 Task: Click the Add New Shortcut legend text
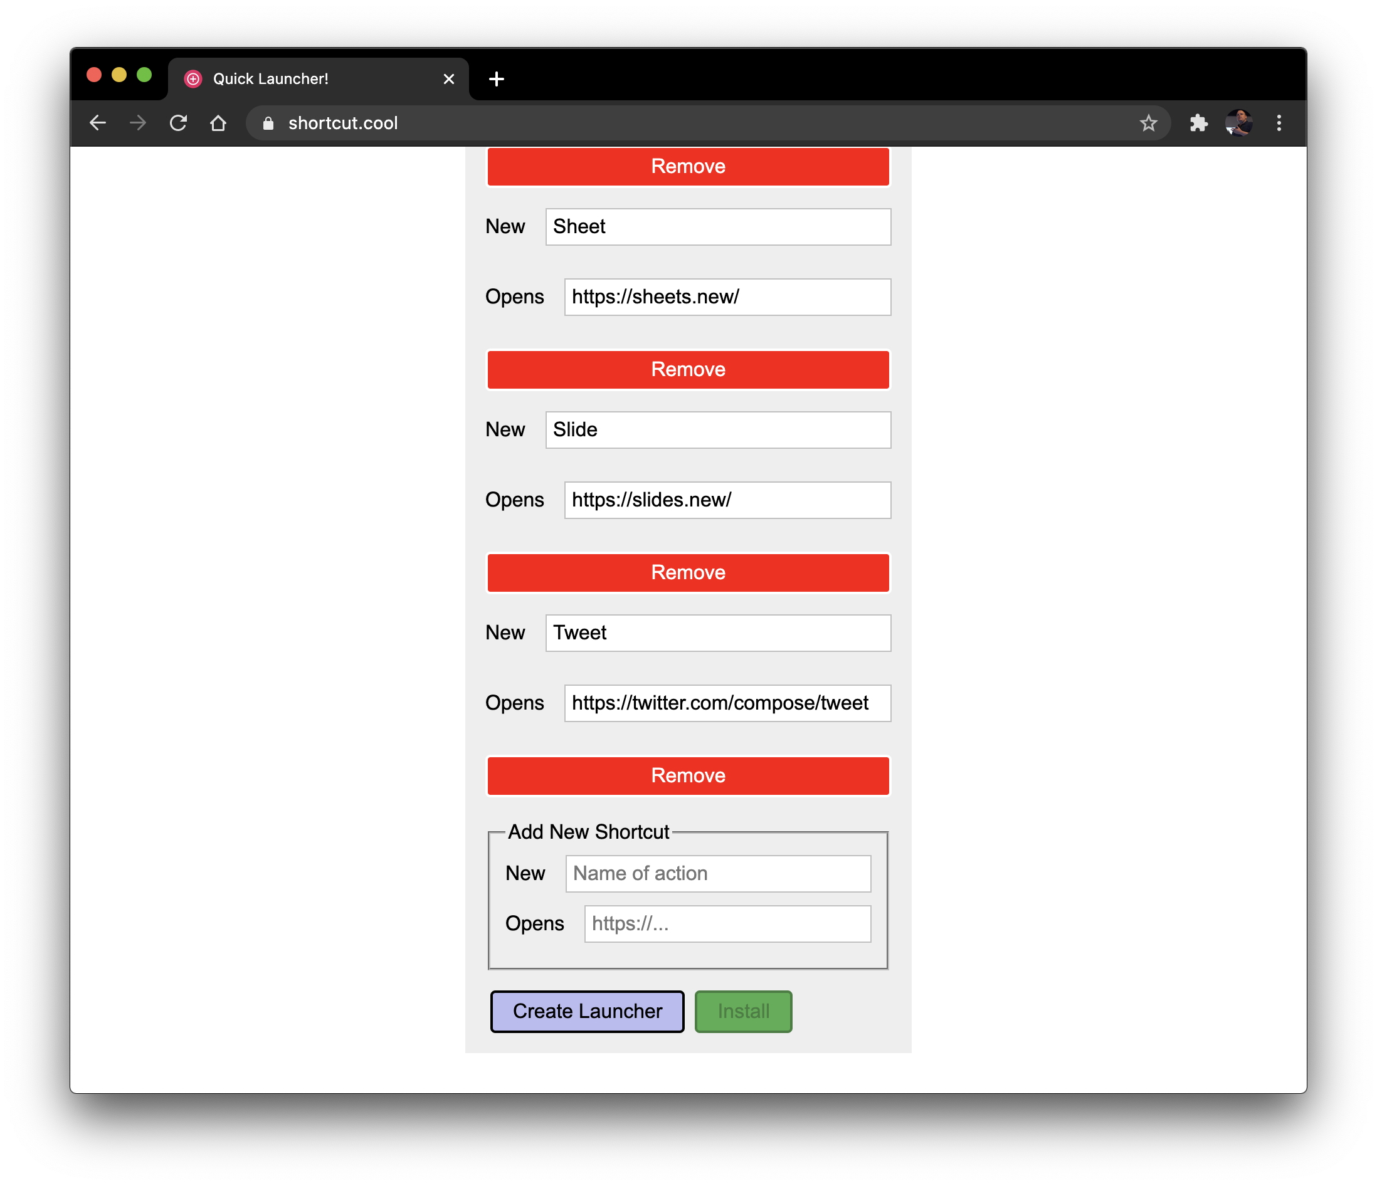click(x=588, y=832)
